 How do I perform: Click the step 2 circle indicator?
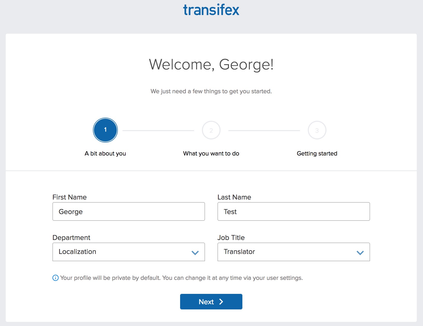point(211,130)
